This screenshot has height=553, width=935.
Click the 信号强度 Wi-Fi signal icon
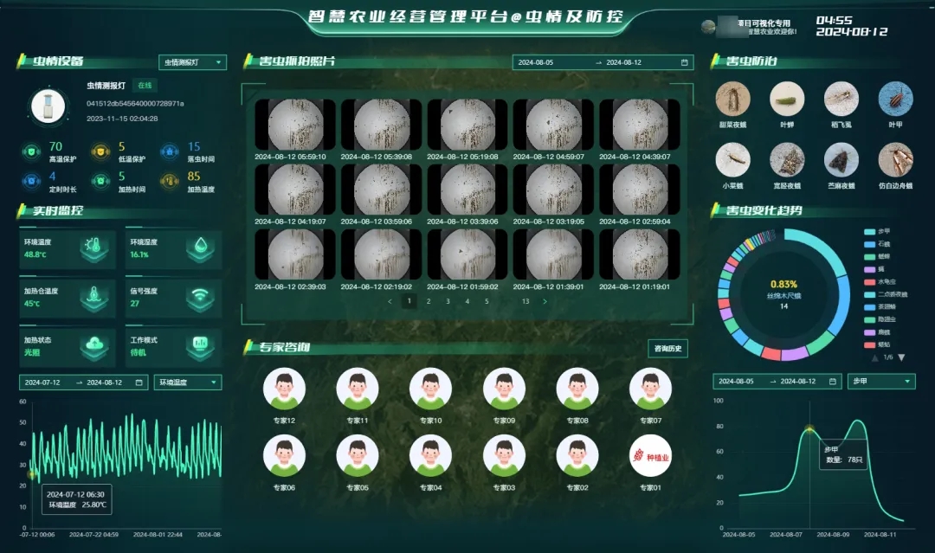(199, 297)
